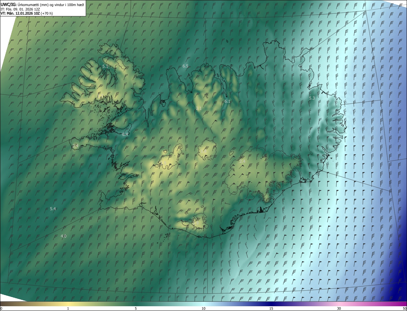Click the legend tick label 15

pos(271,308)
